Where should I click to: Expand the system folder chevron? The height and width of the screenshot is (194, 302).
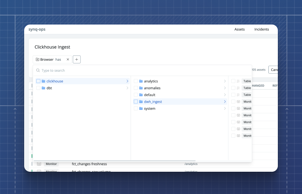(x=225, y=108)
